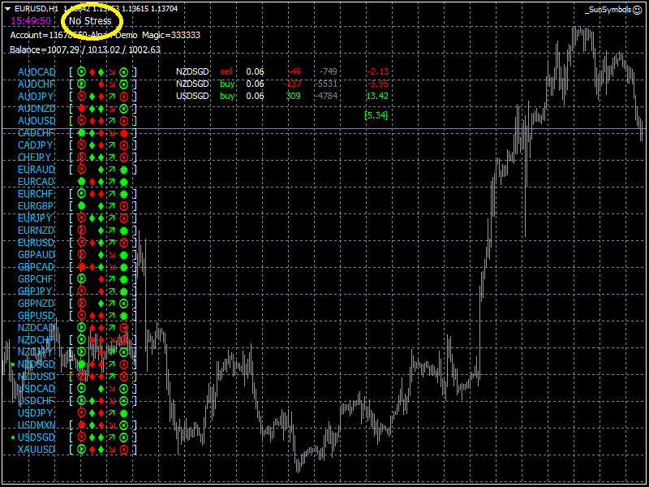Viewport: 649px width, 487px height.
Task: Click the red target circle in EURGBP row
Action: (123, 206)
